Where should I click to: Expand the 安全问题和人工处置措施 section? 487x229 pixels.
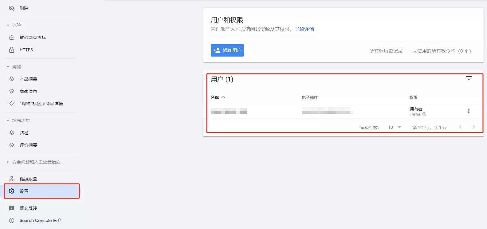point(8,162)
